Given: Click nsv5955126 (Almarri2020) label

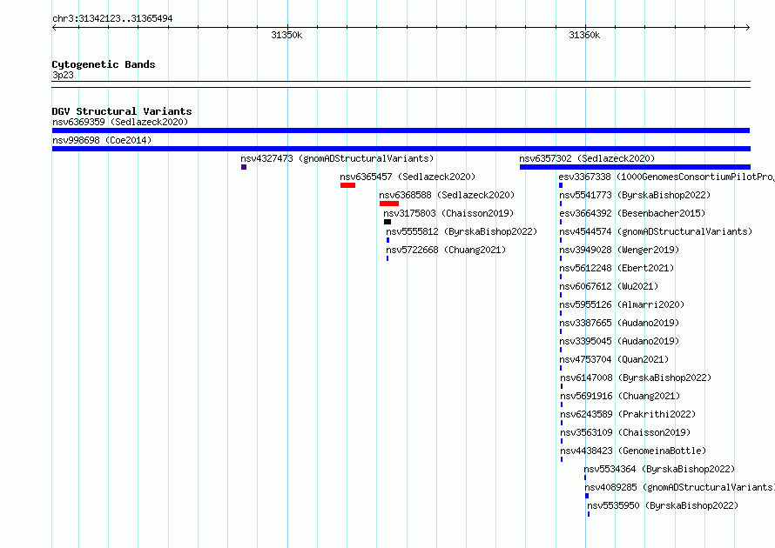Looking at the screenshot, I should [x=622, y=304].
